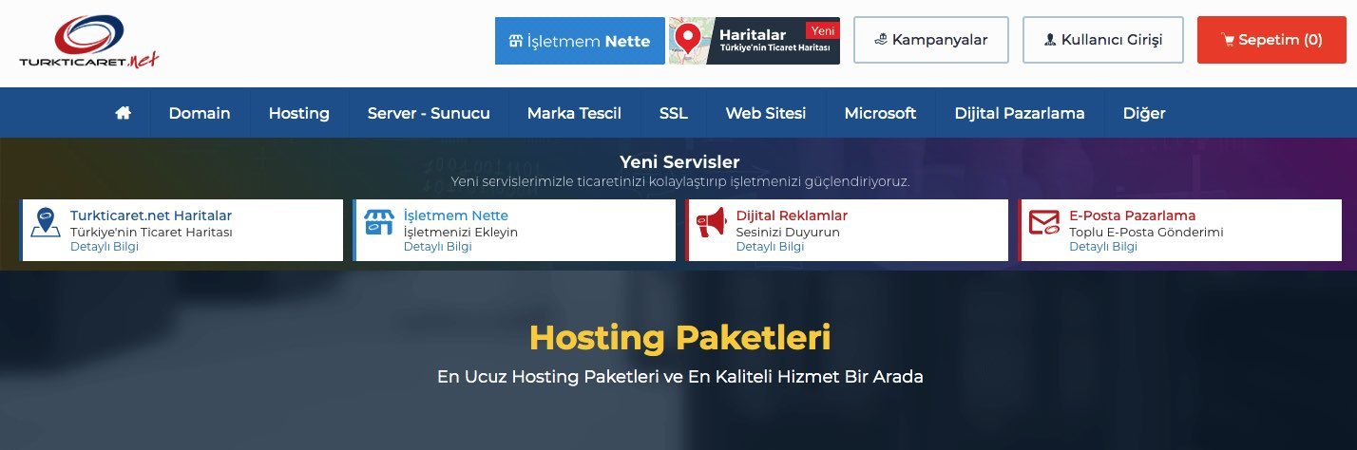Click Detaylı Bilgi under Toplu E-Posta Gönderimi
This screenshot has height=450, width=1357.
tap(1103, 247)
